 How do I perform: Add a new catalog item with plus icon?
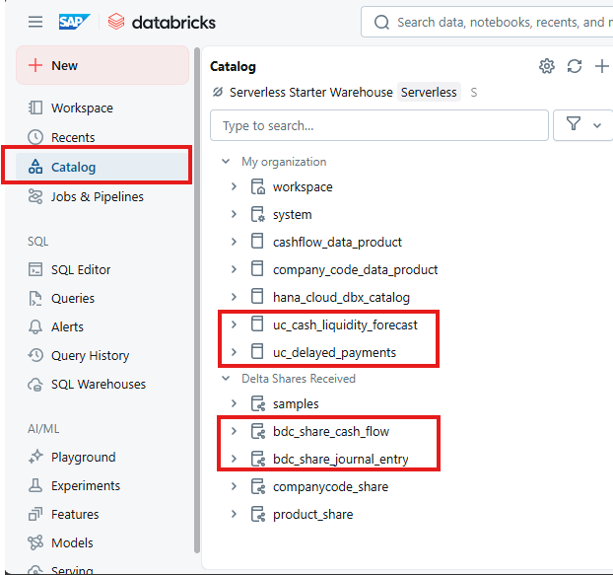click(x=601, y=66)
